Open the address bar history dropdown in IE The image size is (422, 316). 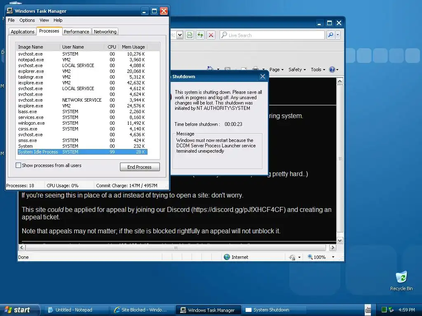[x=180, y=35]
